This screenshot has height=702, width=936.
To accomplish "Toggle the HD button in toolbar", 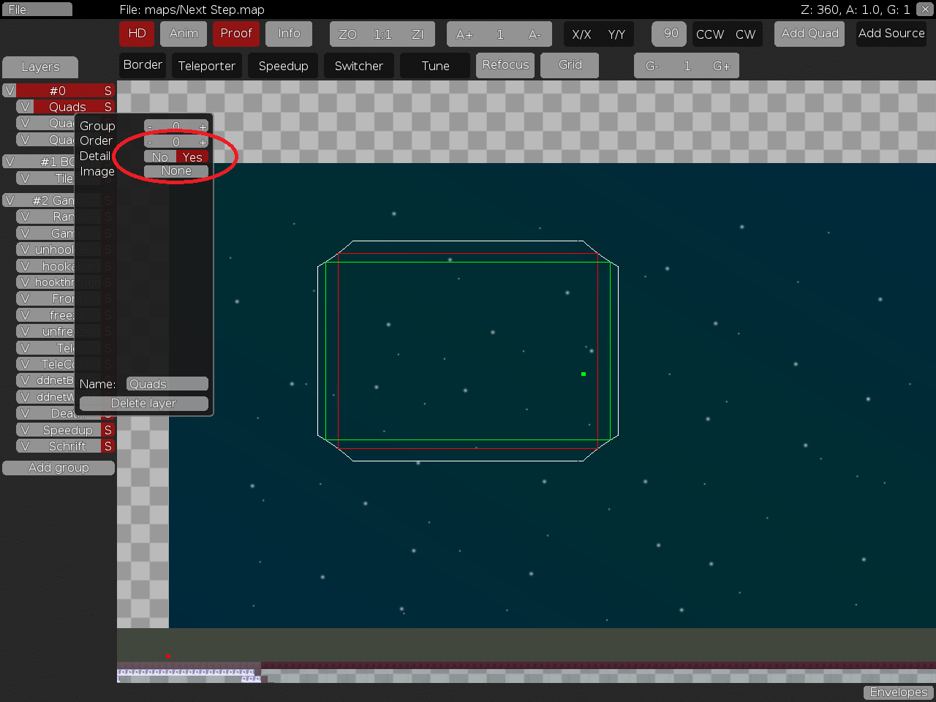I will click(x=137, y=34).
